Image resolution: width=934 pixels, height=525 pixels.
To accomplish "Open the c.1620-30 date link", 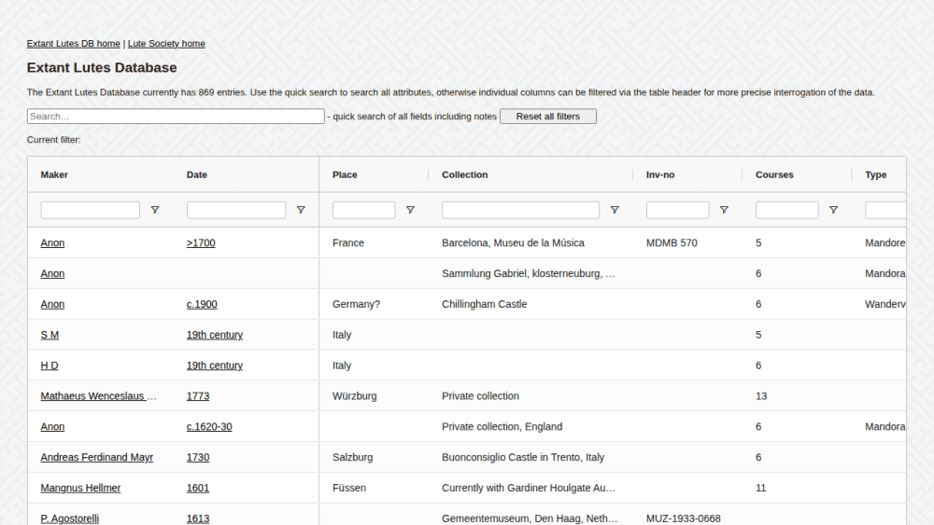I will 209,426.
